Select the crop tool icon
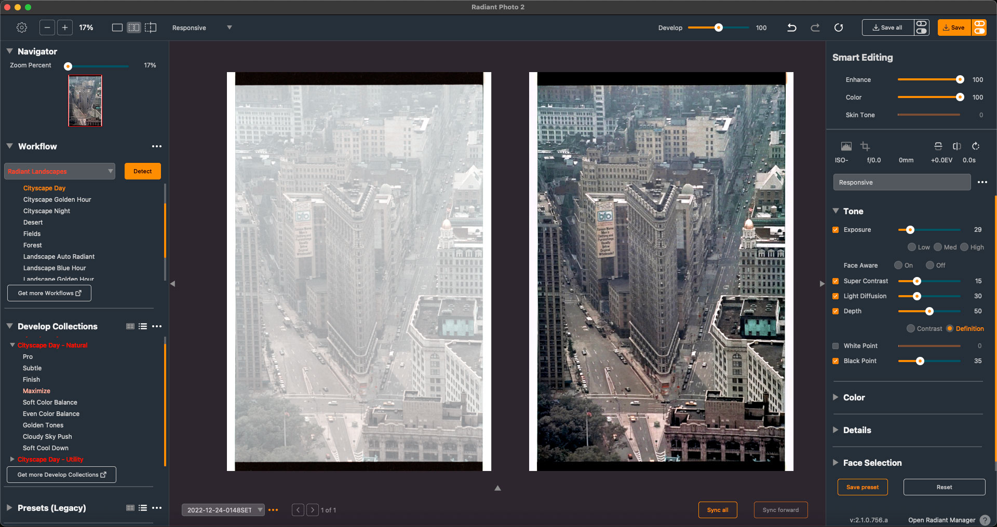 865,146
